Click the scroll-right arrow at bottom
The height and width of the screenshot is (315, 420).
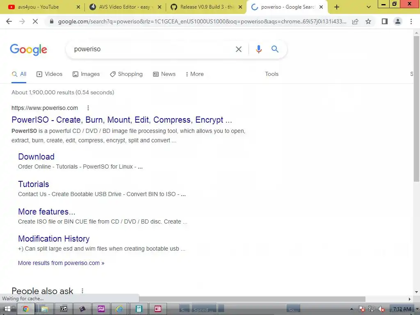coord(409,299)
